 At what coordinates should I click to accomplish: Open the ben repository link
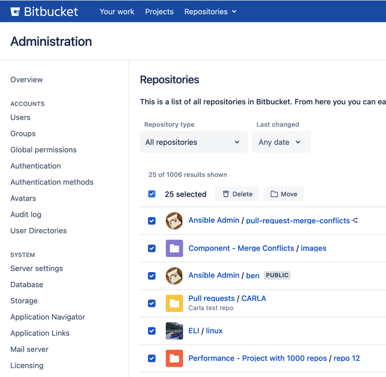click(x=253, y=275)
